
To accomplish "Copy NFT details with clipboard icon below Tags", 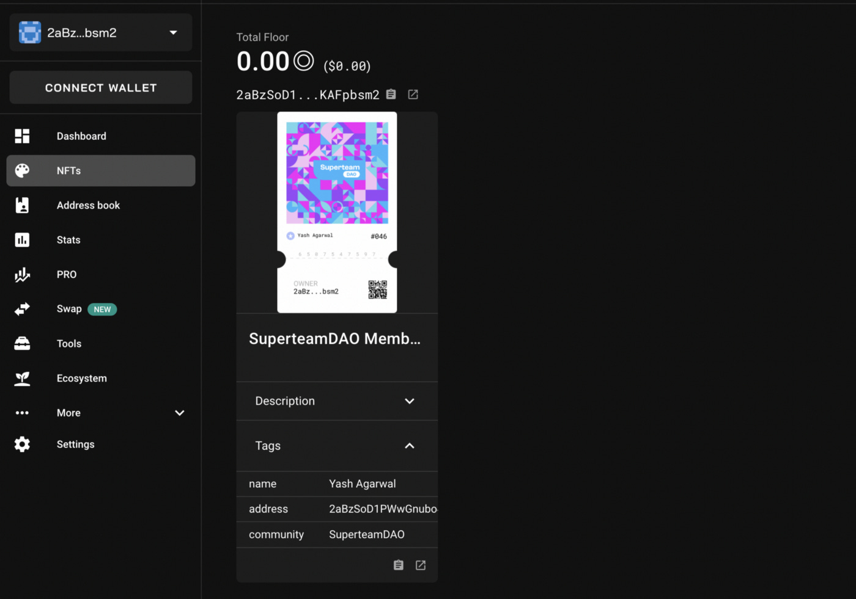I will point(398,565).
